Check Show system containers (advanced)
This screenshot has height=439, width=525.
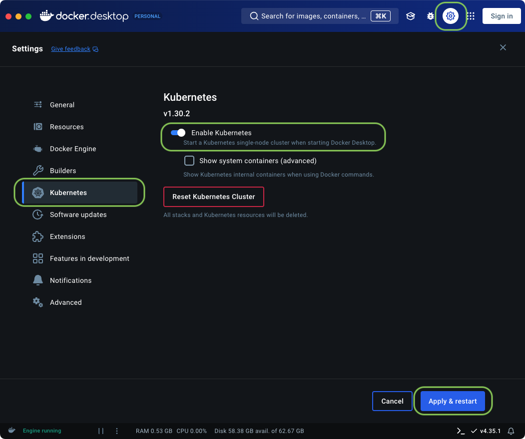tap(189, 161)
